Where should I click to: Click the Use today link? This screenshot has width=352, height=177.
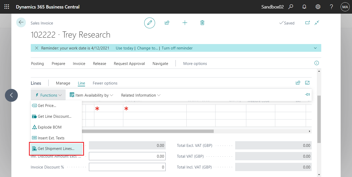click(x=124, y=48)
